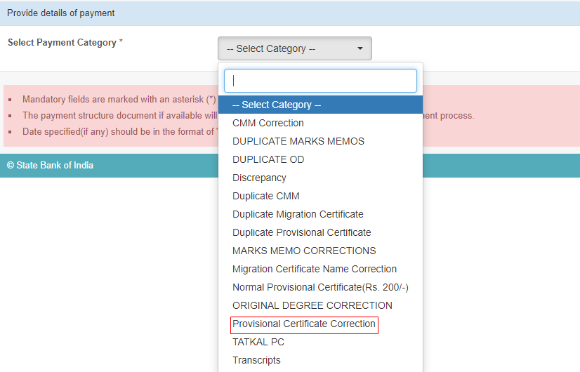Click the dropdown caret arrow icon
Screen dimensions: 580x372
point(360,48)
